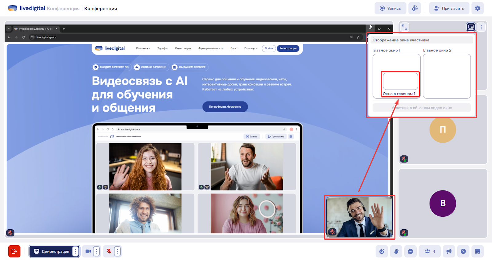The width and height of the screenshot is (492, 260).
Task: Collapse side panel with arrows icon
Action: pos(405,27)
